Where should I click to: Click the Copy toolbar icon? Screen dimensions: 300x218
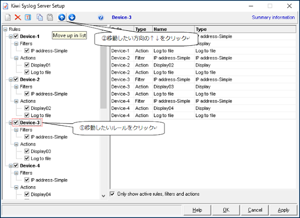click(x=39, y=17)
